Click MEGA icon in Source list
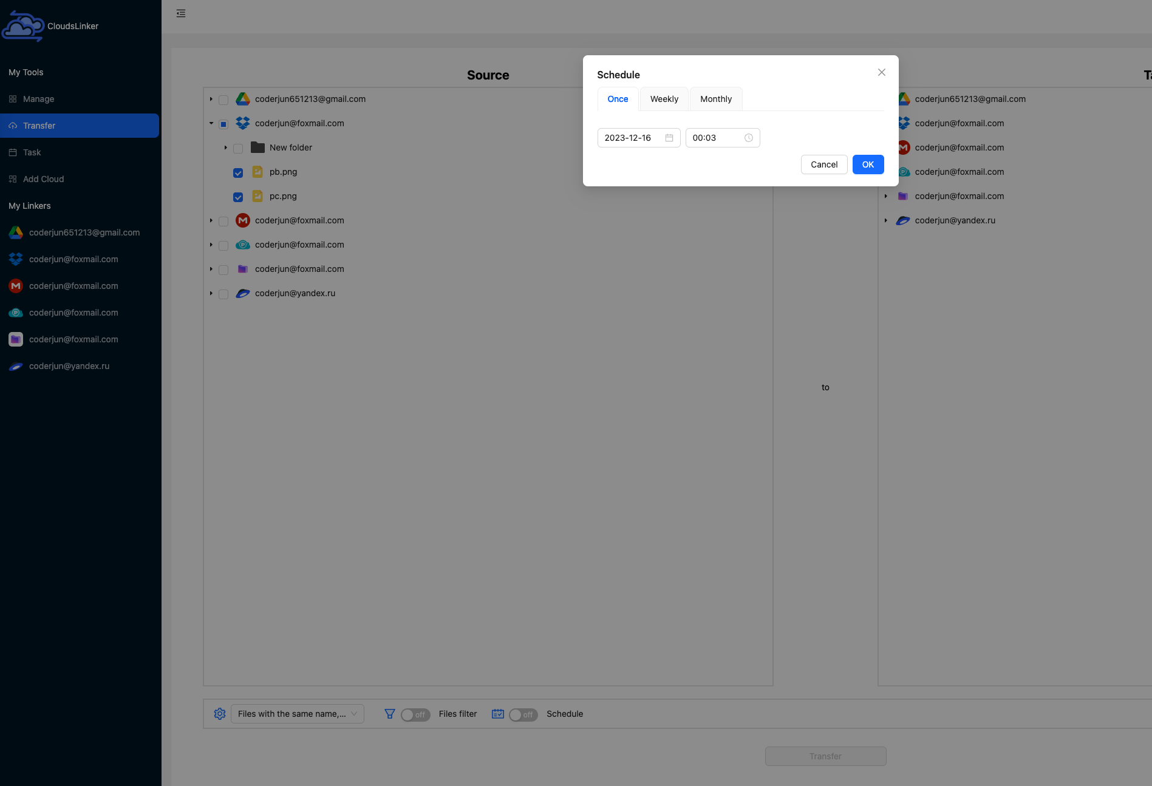This screenshot has height=786, width=1152. coord(243,220)
